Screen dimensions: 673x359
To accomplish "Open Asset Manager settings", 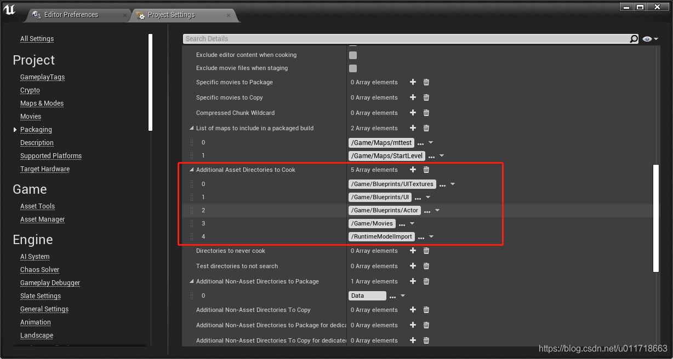I will [42, 219].
